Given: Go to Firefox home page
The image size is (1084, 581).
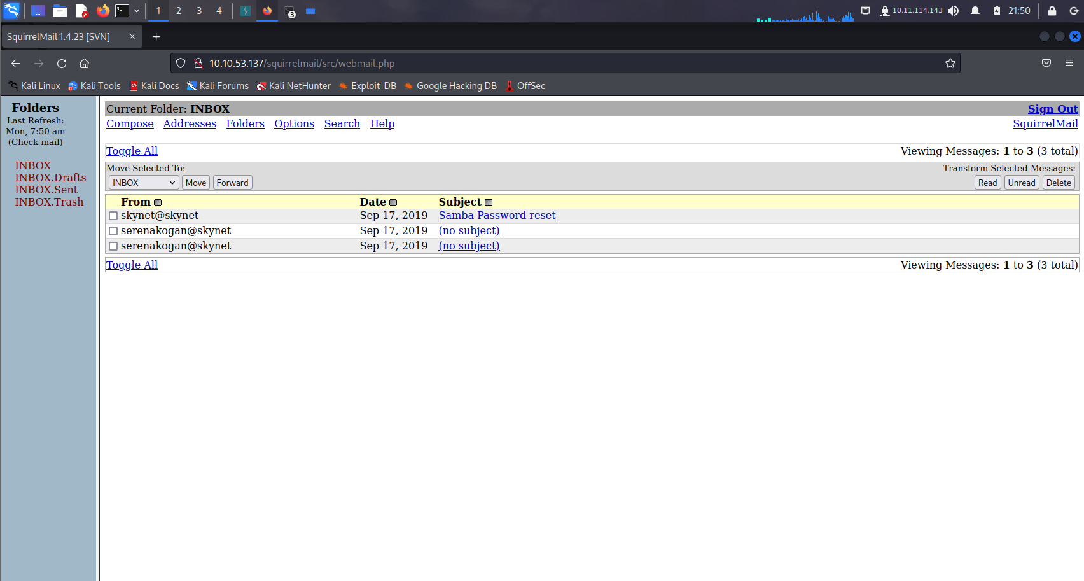Looking at the screenshot, I should pos(84,63).
